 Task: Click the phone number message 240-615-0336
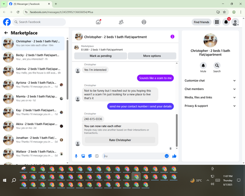click(x=93, y=119)
